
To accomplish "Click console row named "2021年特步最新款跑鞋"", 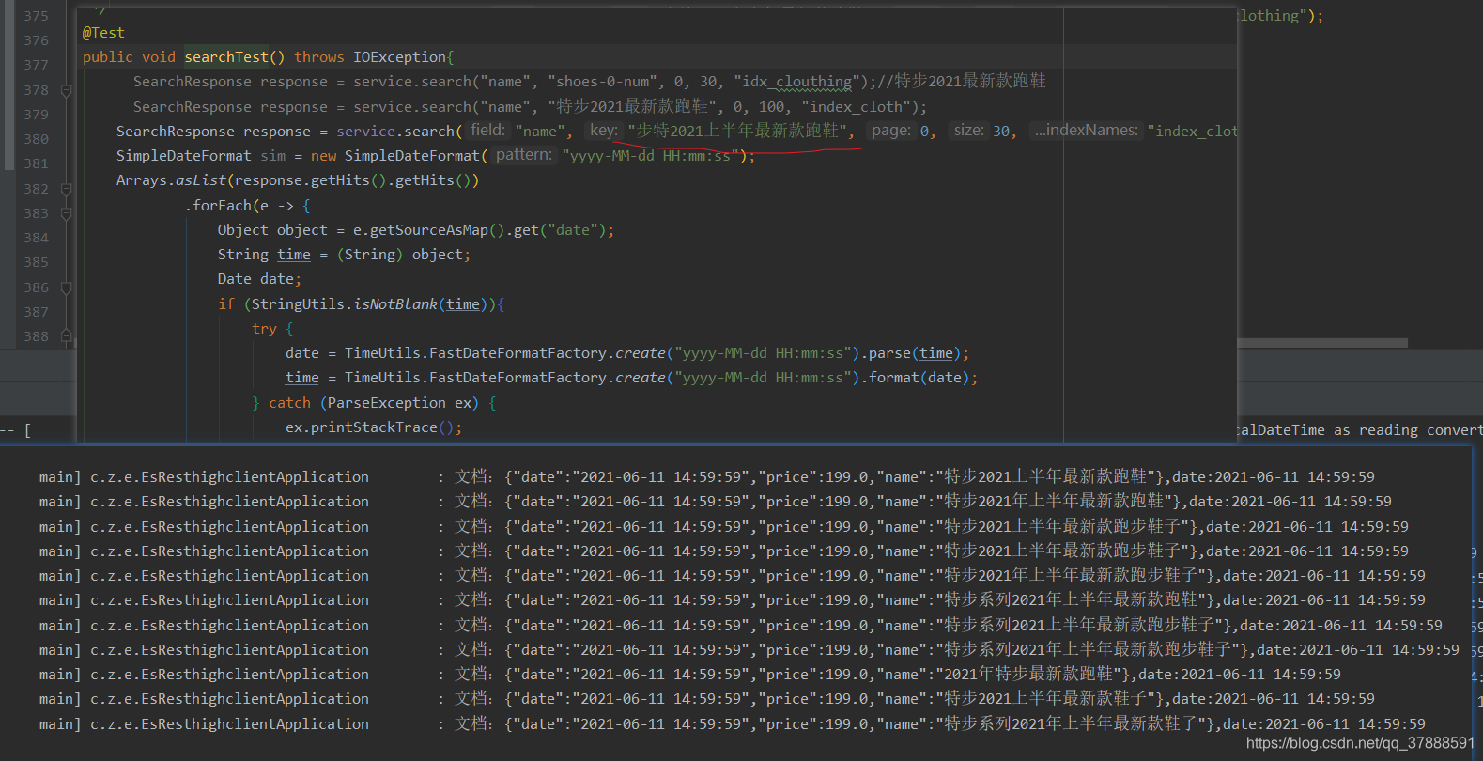I will (x=689, y=675).
